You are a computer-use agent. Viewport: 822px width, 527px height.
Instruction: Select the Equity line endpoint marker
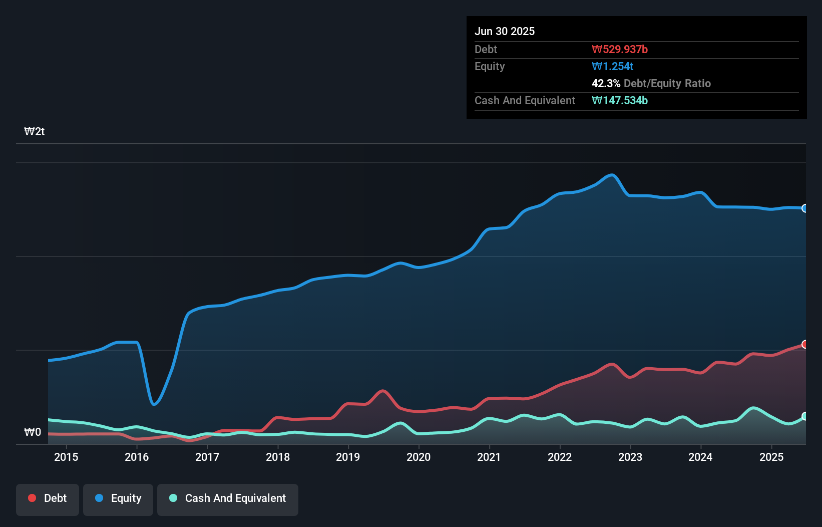(805, 208)
